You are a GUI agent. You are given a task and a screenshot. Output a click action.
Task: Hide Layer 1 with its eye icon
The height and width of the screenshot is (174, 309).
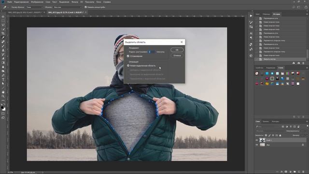pyautogui.click(x=256, y=140)
